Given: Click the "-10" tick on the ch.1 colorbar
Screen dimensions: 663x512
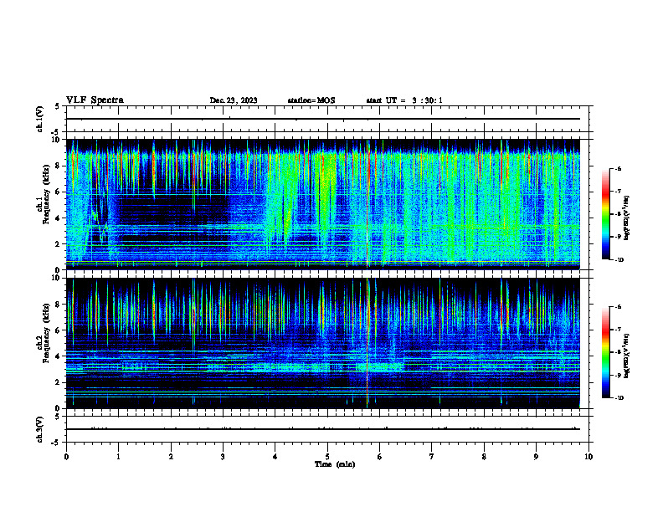Looking at the screenshot, I should pos(619,259).
